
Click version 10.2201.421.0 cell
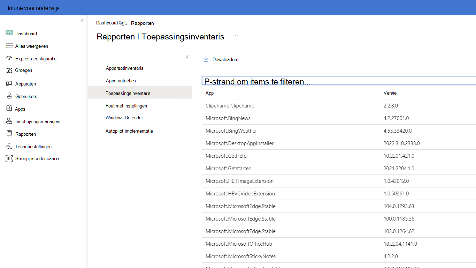coord(399,156)
